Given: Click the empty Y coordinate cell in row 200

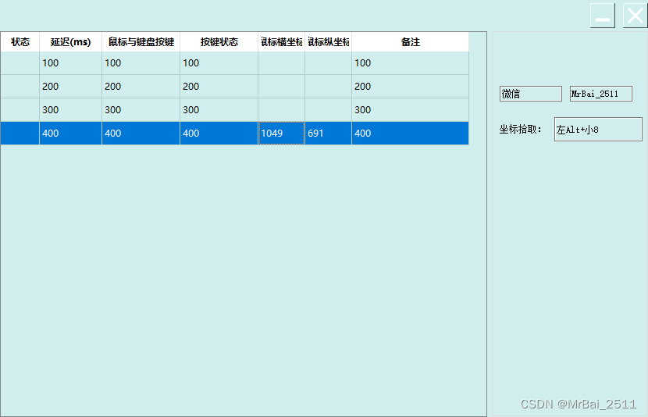Looking at the screenshot, I should (x=328, y=87).
